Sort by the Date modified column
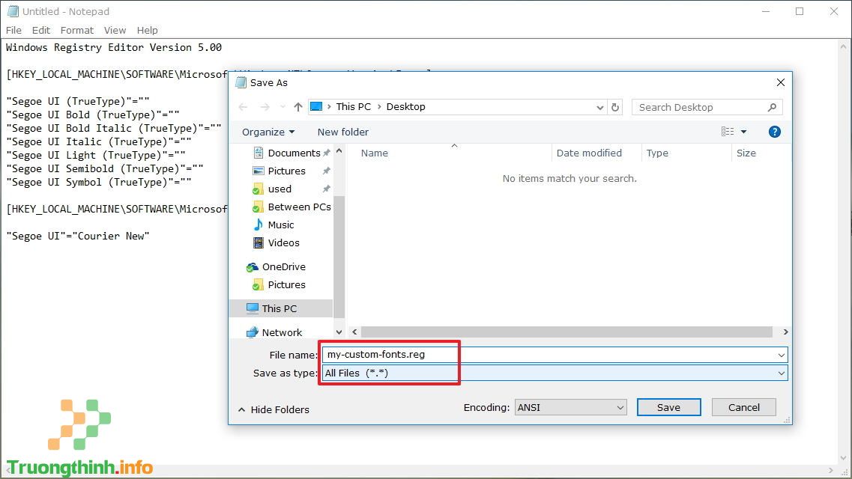 coord(589,153)
